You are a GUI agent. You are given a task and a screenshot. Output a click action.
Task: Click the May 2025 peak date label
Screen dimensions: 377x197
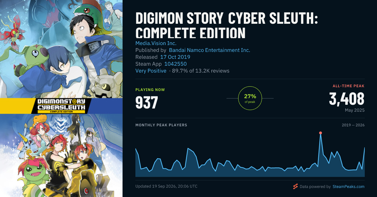pyautogui.click(x=355, y=110)
